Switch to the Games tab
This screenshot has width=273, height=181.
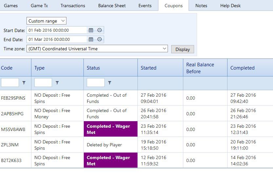11,6
